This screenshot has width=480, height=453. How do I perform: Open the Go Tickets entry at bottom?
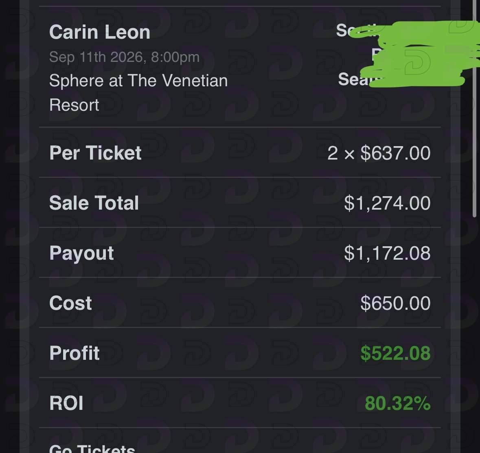(x=92, y=449)
